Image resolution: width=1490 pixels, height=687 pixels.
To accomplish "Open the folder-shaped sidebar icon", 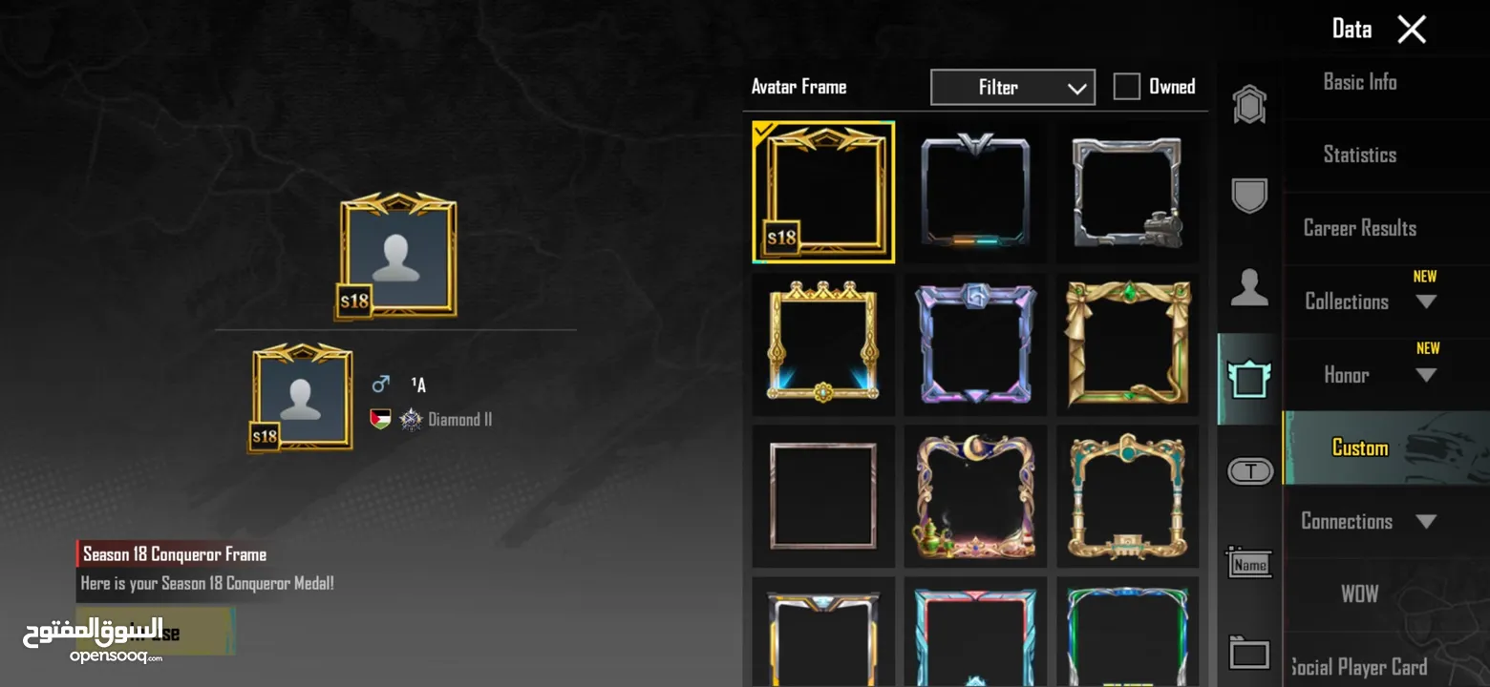I will pos(1249,654).
